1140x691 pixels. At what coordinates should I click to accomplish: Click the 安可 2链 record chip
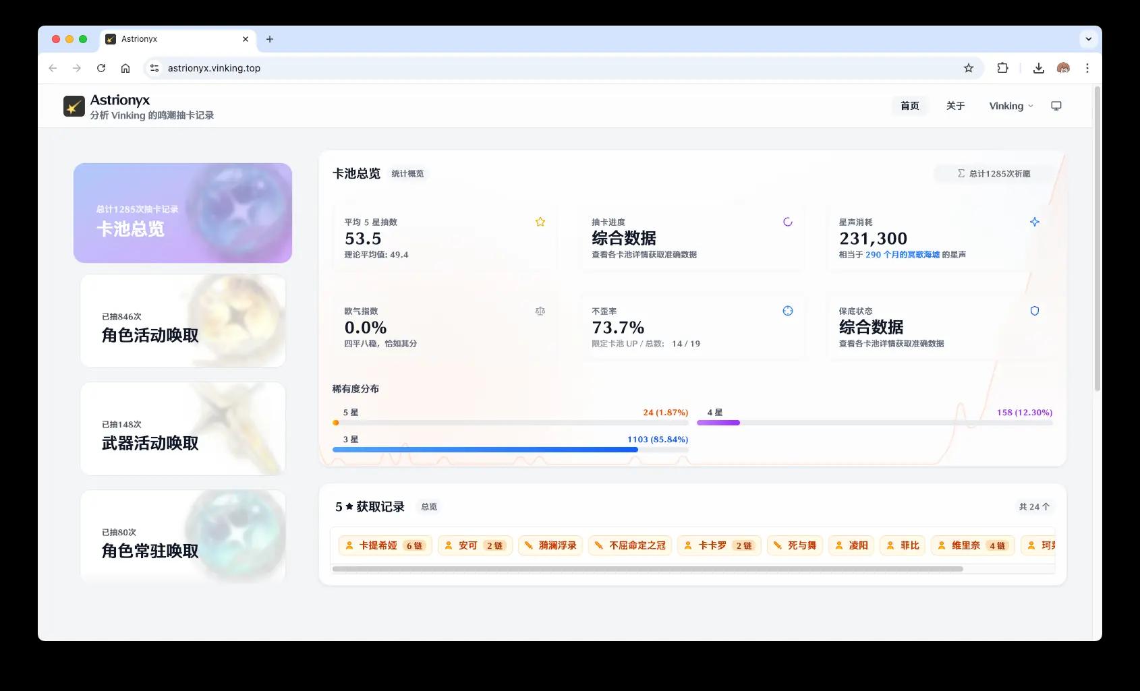(476, 545)
